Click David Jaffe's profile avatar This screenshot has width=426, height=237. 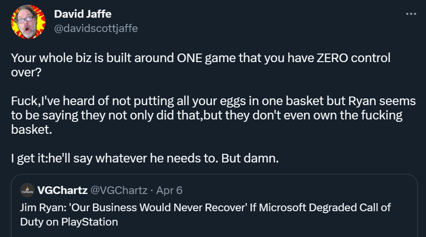pyautogui.click(x=28, y=22)
